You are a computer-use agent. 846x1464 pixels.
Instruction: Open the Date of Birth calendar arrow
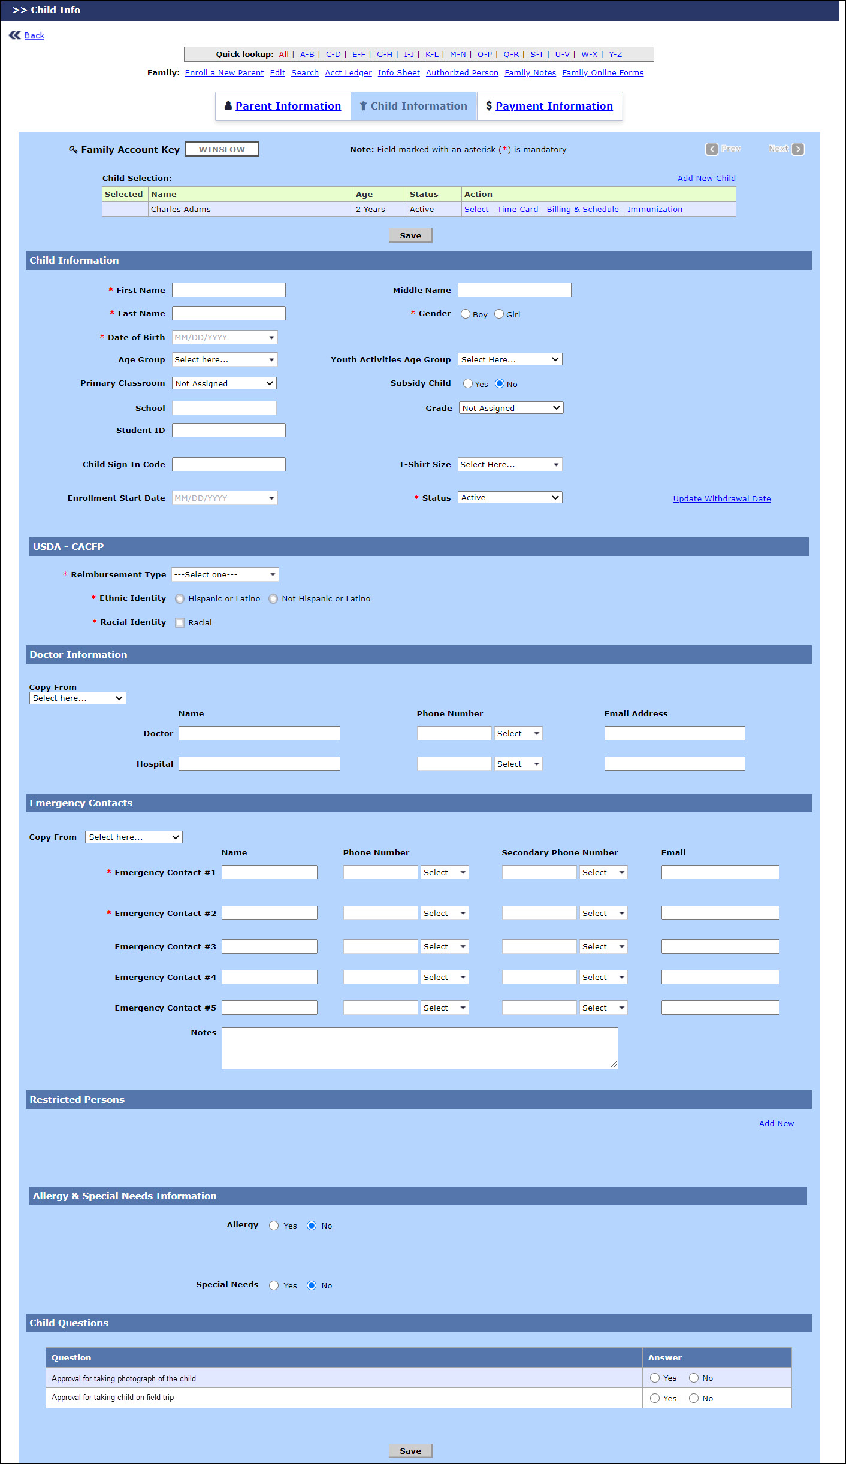[271, 338]
